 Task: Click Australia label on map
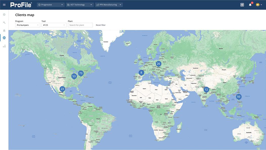[x=249, y=133]
